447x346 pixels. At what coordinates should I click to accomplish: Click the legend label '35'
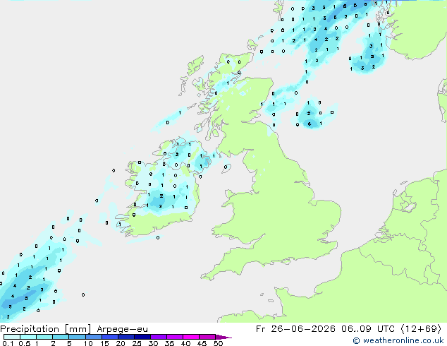[169, 343]
